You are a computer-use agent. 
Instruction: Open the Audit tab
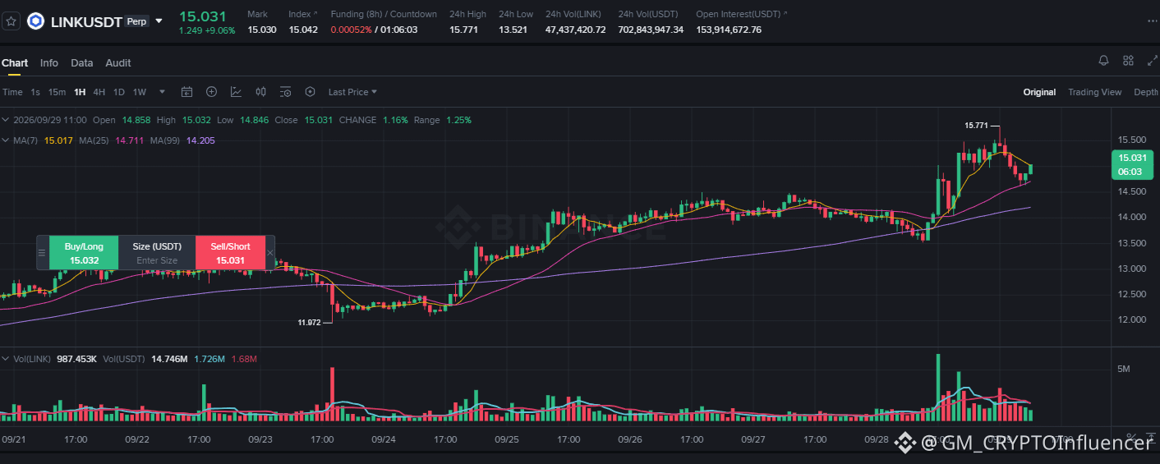(x=118, y=63)
